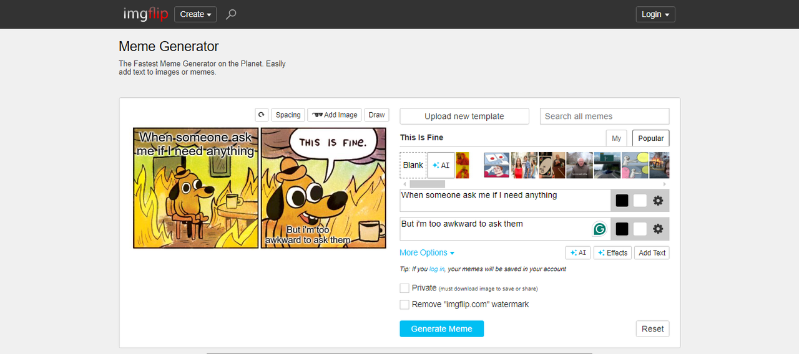Image resolution: width=799 pixels, height=354 pixels.
Task: Enable the Private checkbox
Action: 404,288
